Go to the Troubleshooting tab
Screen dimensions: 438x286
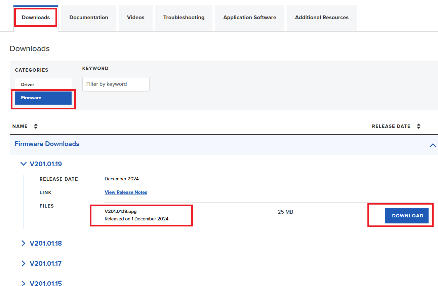[x=184, y=17]
